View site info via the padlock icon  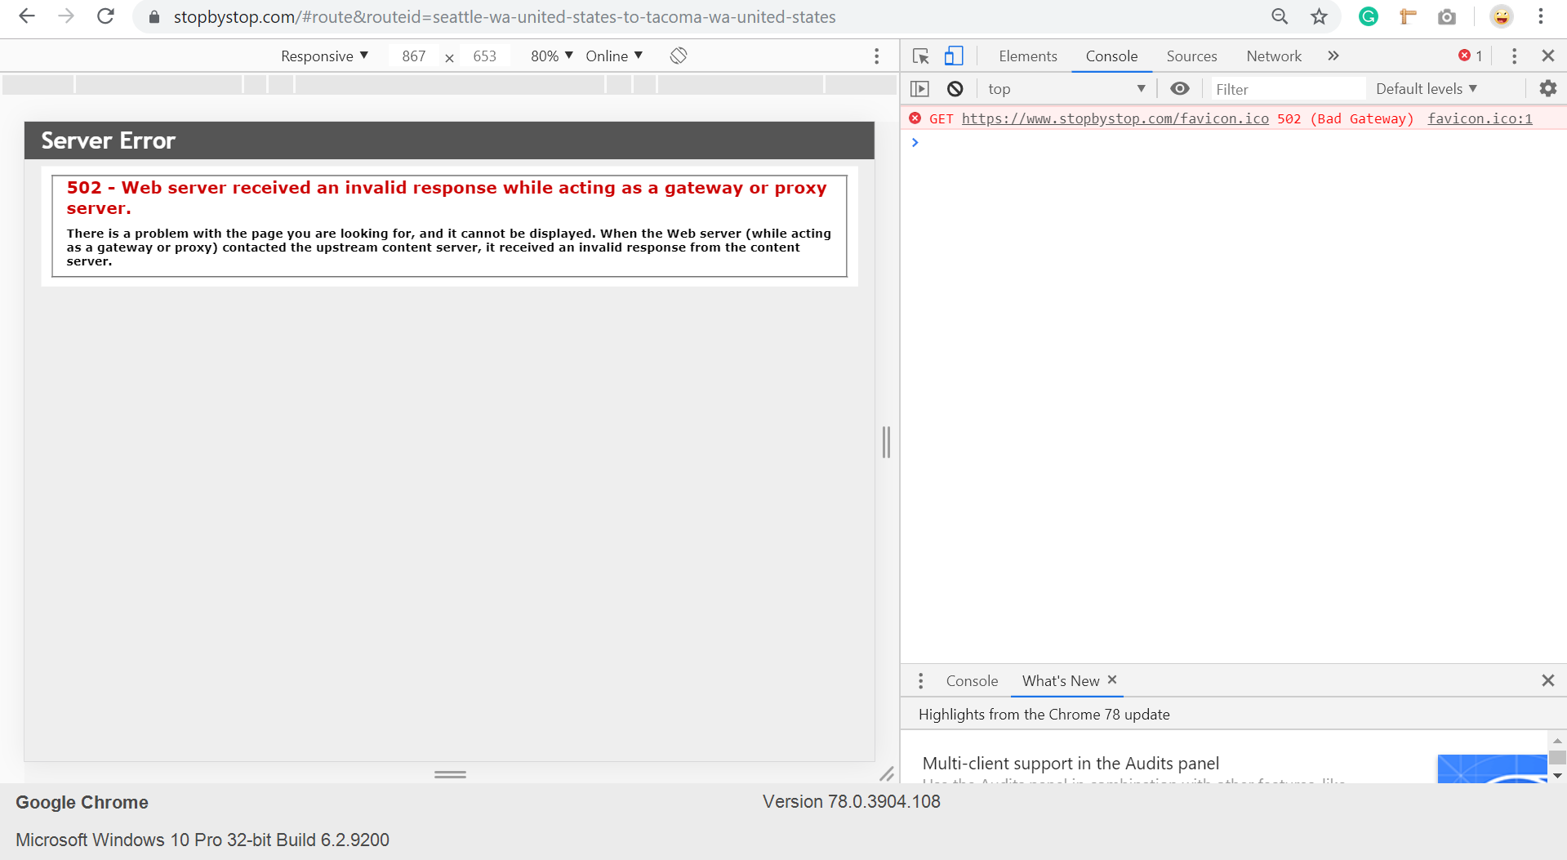[154, 17]
